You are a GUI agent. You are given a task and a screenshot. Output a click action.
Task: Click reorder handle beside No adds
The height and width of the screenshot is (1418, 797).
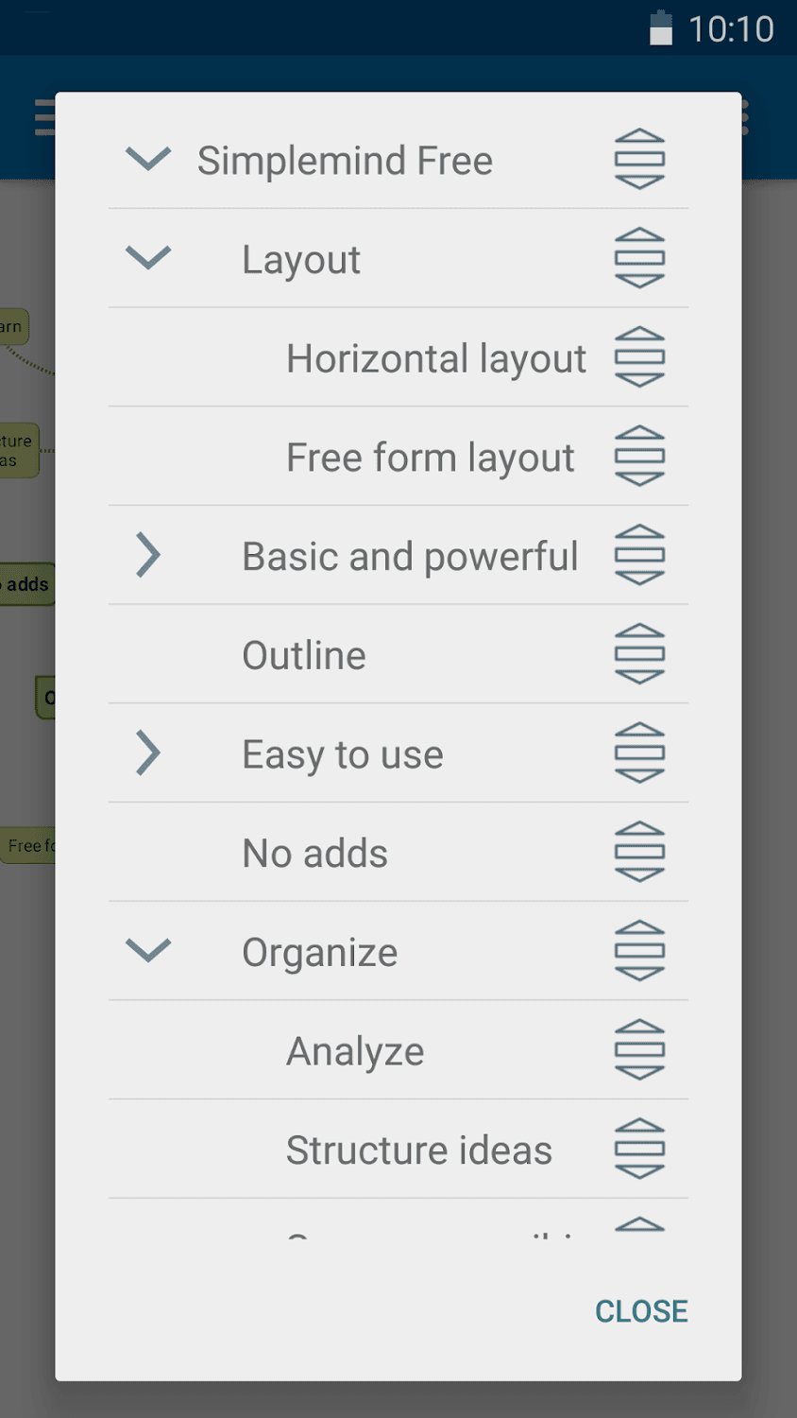tap(639, 852)
